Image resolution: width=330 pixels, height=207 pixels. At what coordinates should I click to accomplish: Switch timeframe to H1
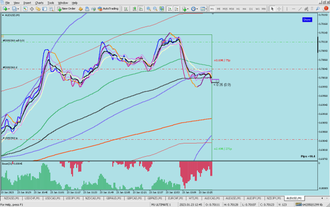pos(238,9)
